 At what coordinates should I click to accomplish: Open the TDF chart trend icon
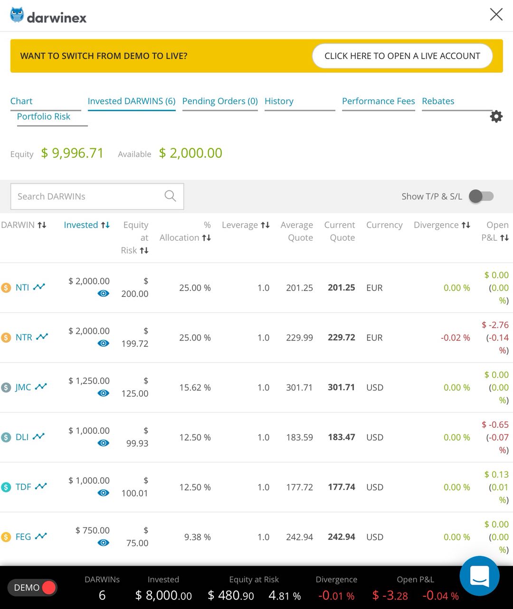tap(41, 487)
